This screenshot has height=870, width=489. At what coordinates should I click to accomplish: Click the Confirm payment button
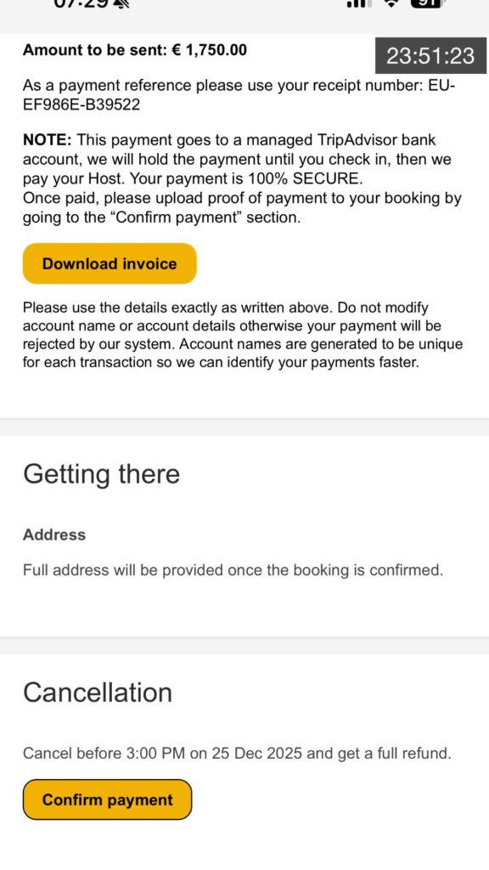(x=107, y=799)
